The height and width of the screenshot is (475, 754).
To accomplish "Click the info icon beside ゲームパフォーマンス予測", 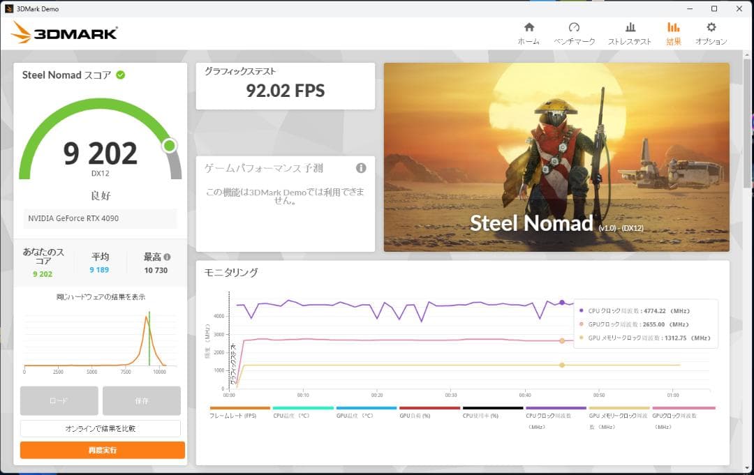I will click(x=360, y=167).
